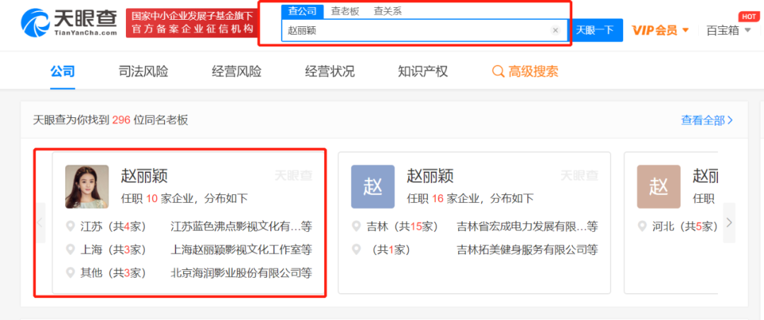Click the 296 namesake count

pyautogui.click(x=122, y=121)
